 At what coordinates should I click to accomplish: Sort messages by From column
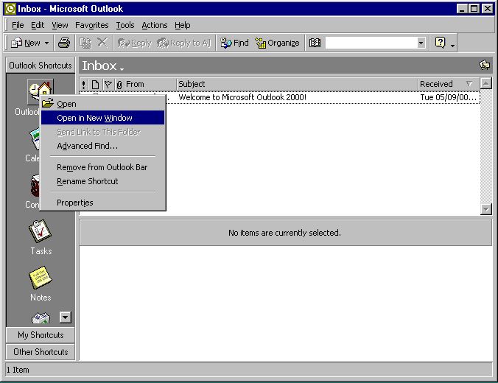[x=150, y=85]
